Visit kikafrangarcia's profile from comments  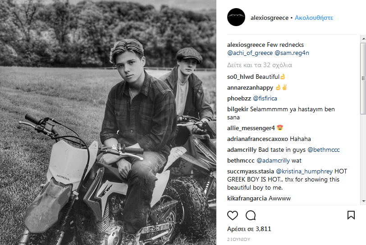(x=247, y=198)
